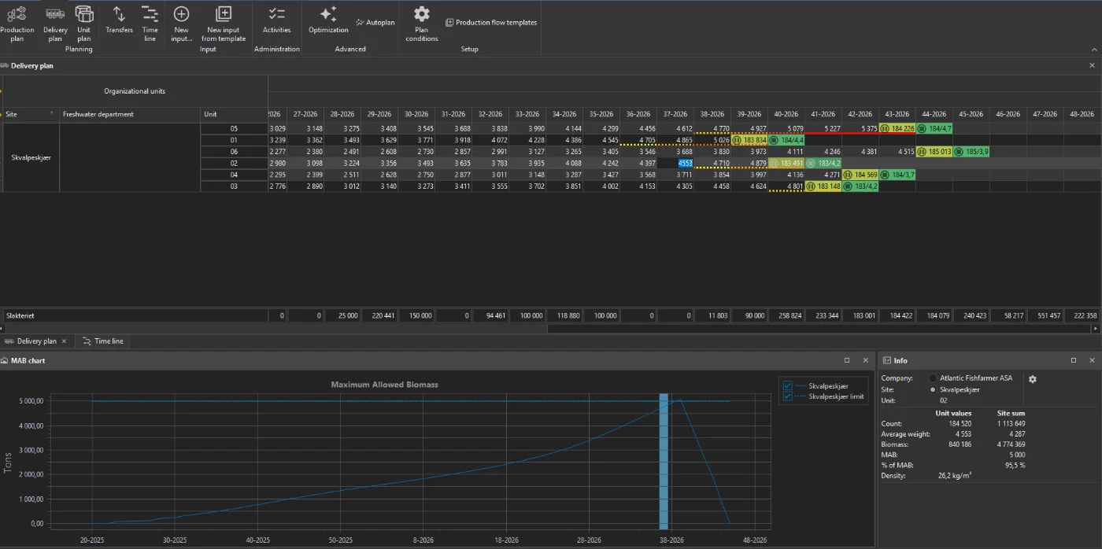Screen dimensions: 1102x549
Task: Open the Activities administration
Action: pos(277,20)
